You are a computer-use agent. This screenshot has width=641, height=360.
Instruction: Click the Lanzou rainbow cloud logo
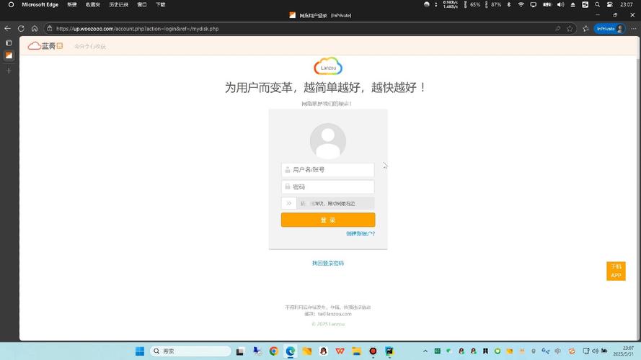pyautogui.click(x=328, y=66)
